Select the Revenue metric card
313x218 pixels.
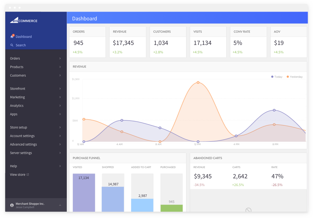pyautogui.click(x=127, y=41)
